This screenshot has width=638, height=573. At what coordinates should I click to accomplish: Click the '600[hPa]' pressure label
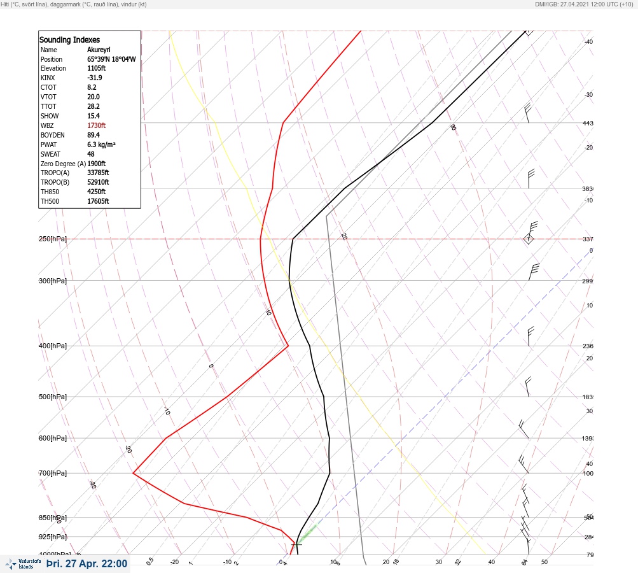click(x=53, y=438)
